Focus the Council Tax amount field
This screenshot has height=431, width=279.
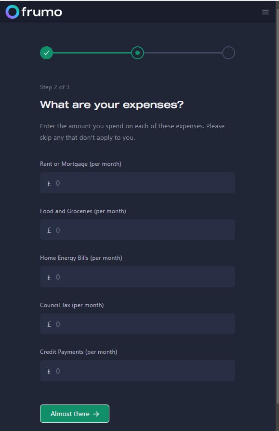click(137, 323)
